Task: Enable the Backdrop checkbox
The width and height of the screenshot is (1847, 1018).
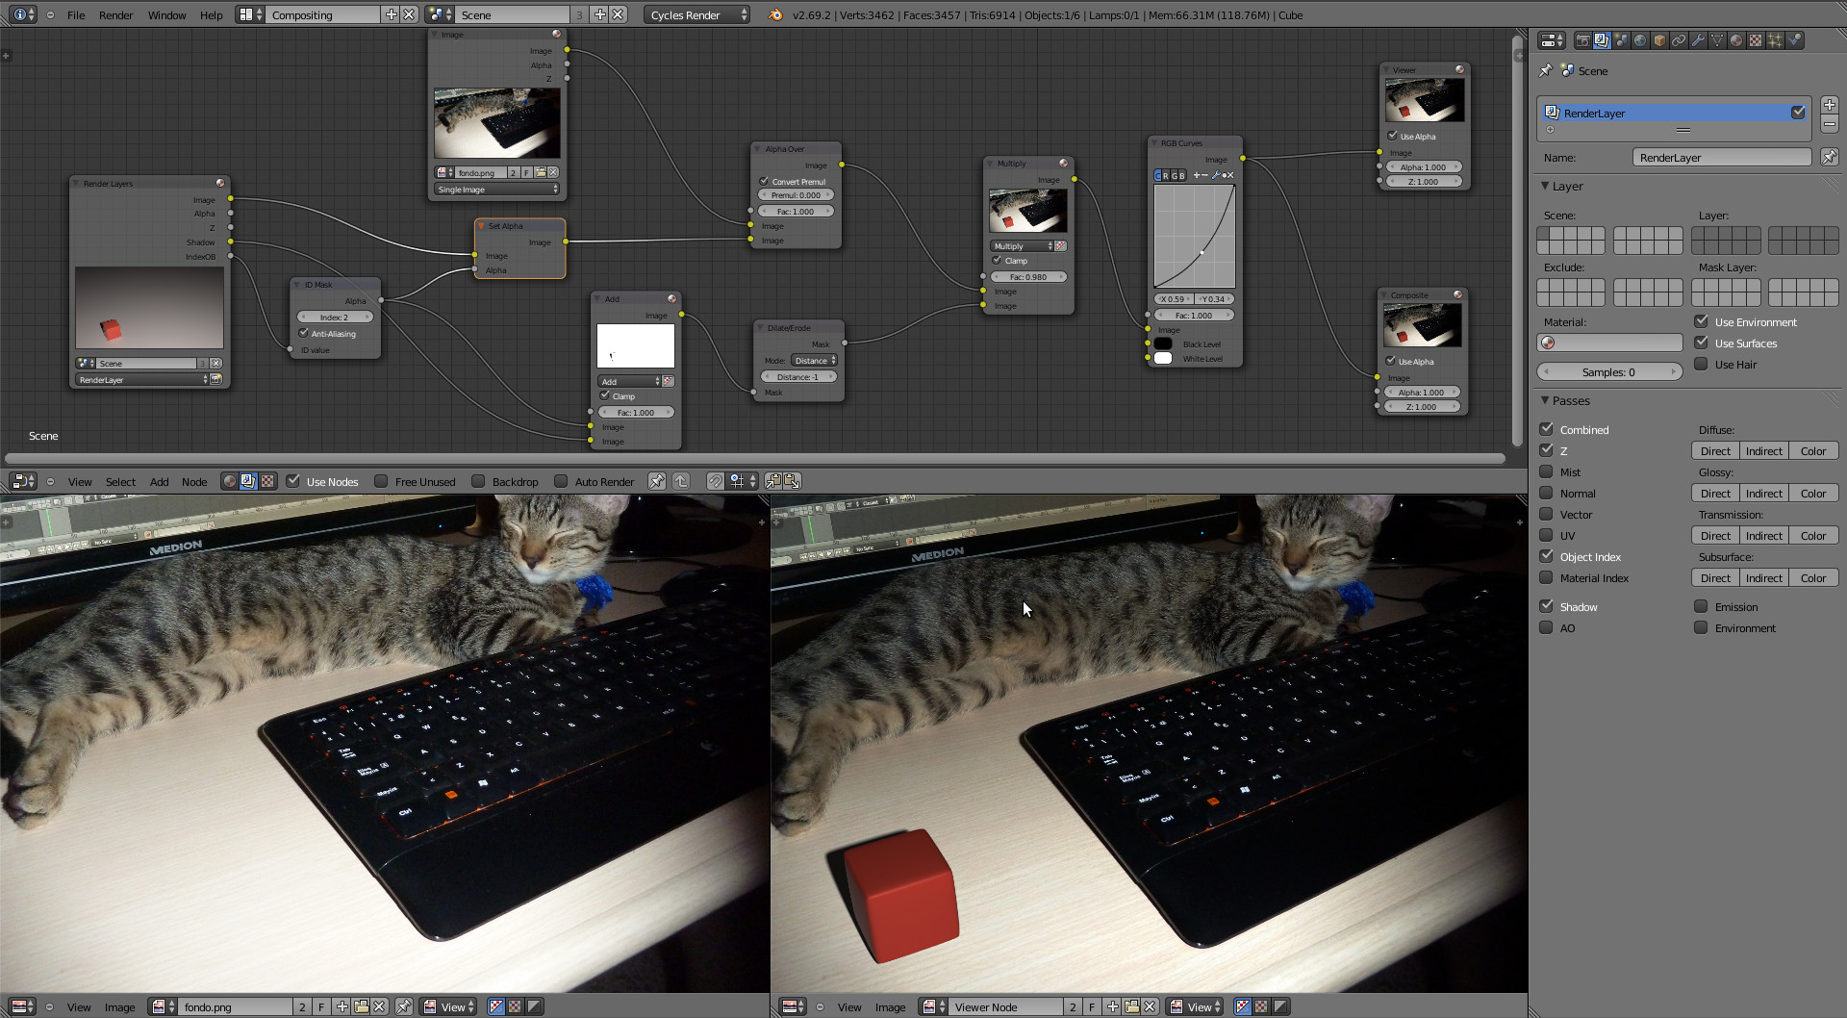Action: tap(478, 481)
